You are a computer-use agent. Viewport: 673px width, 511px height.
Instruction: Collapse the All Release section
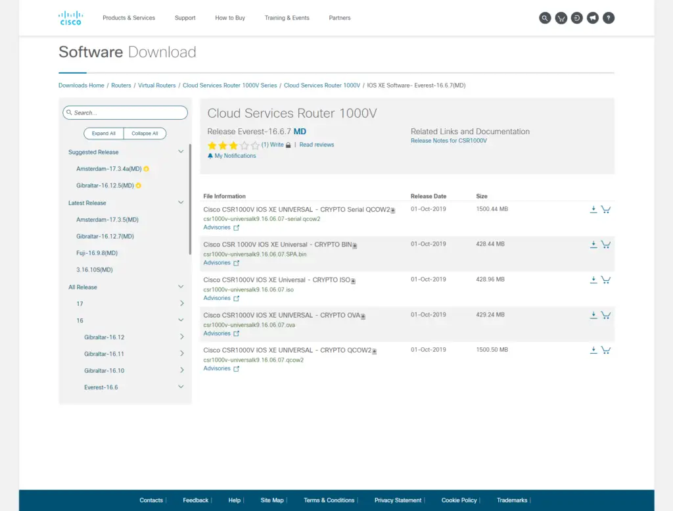pyautogui.click(x=181, y=287)
